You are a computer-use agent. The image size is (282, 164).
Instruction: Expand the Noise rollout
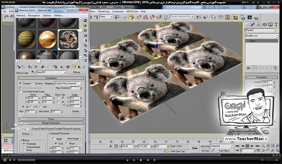pos(51,119)
